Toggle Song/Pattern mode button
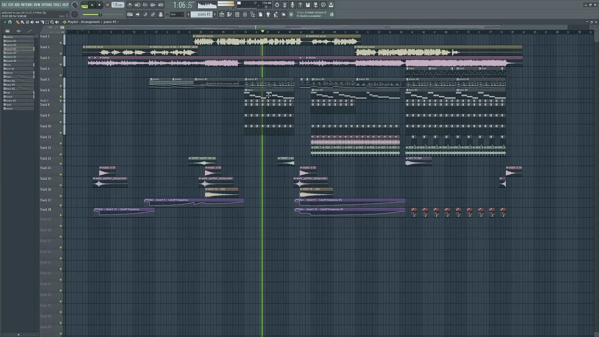Image resolution: width=599 pixels, height=337 pixels. (84, 5)
